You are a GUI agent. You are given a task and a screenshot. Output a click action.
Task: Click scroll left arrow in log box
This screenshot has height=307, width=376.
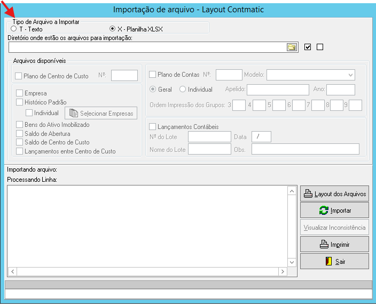click(x=12, y=272)
